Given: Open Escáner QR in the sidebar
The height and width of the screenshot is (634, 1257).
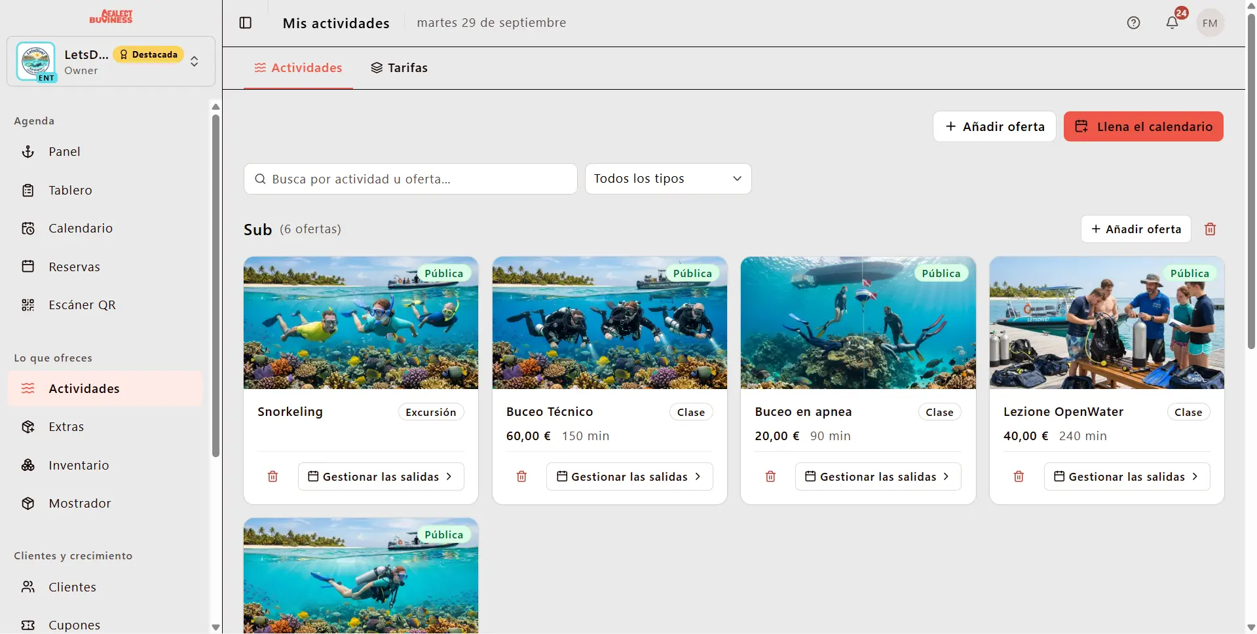Looking at the screenshot, I should 105,305.
